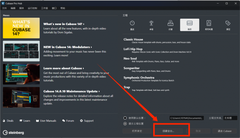Click the yellow What's New thumbnail
This screenshot has height=138, width=240.
[x=21, y=28]
